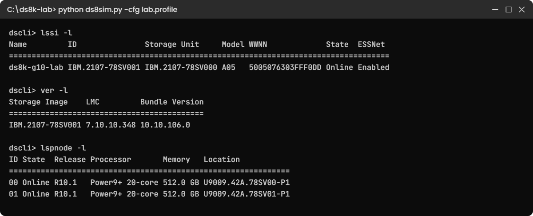Close the ds8sim terminal window
The width and height of the screenshot is (533, 216).
point(521,9)
